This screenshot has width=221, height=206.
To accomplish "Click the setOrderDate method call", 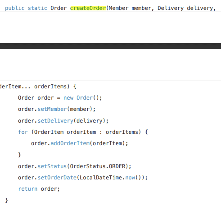I will click(57, 178).
